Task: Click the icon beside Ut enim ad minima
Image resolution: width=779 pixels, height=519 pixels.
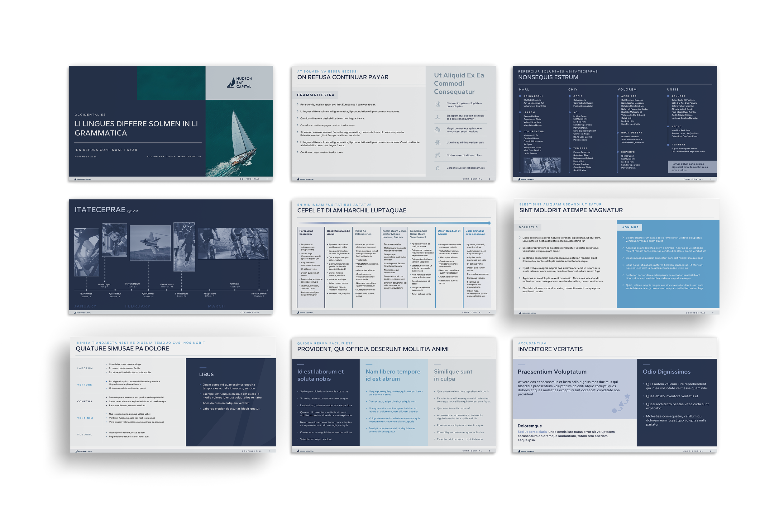Action: point(437,143)
